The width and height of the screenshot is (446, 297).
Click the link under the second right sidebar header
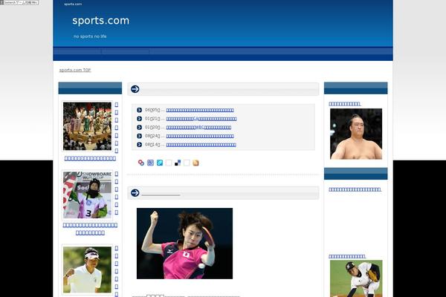coord(355,189)
